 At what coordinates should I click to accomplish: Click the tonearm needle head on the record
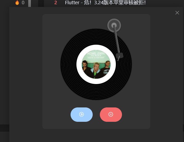[120, 56]
